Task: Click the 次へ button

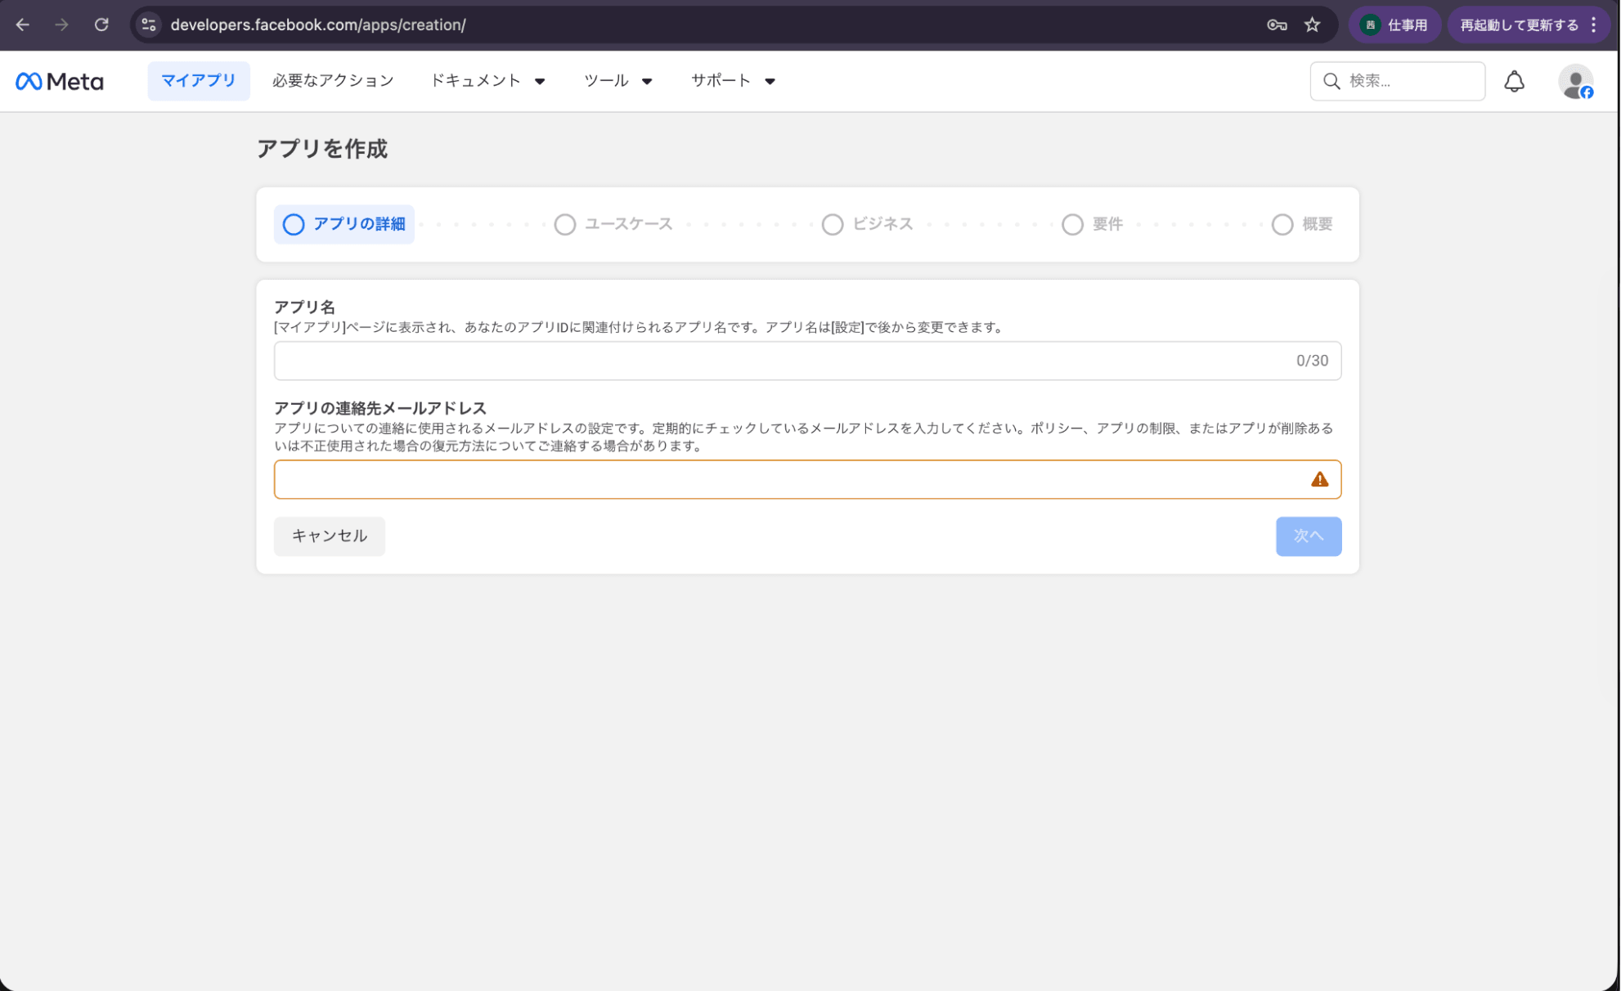Action: click(1308, 536)
